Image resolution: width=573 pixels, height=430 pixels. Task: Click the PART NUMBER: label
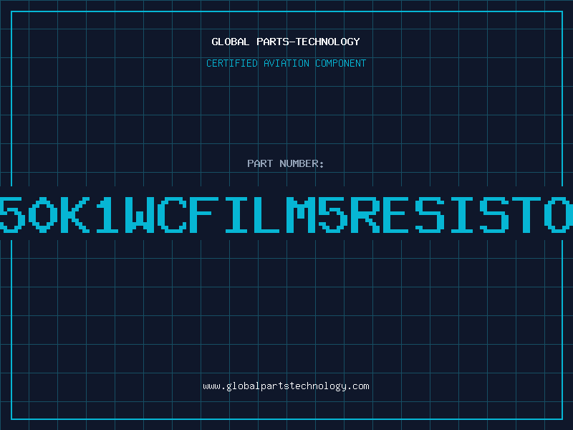pos(286,163)
